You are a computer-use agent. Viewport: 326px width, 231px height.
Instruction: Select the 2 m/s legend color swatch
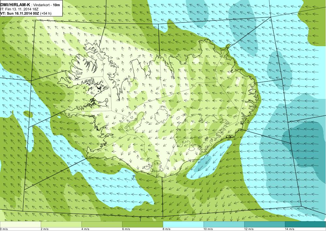coord(61,224)
